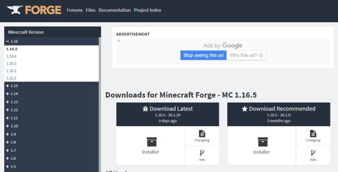Click the Forge anvil logo

[x=15, y=10]
